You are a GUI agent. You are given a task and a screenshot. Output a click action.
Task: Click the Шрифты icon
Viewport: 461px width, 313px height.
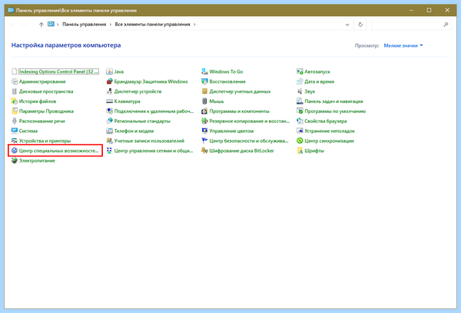300,150
